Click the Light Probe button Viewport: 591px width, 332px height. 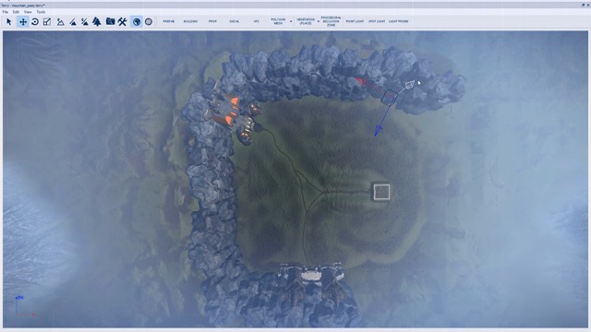click(398, 21)
